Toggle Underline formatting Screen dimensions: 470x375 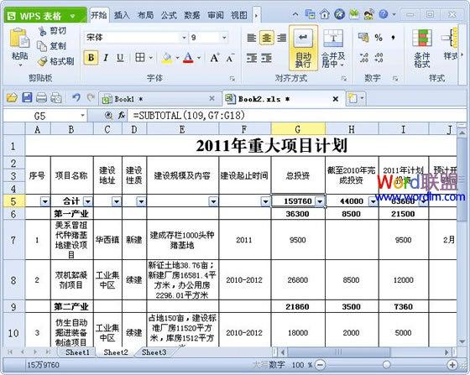(x=120, y=58)
